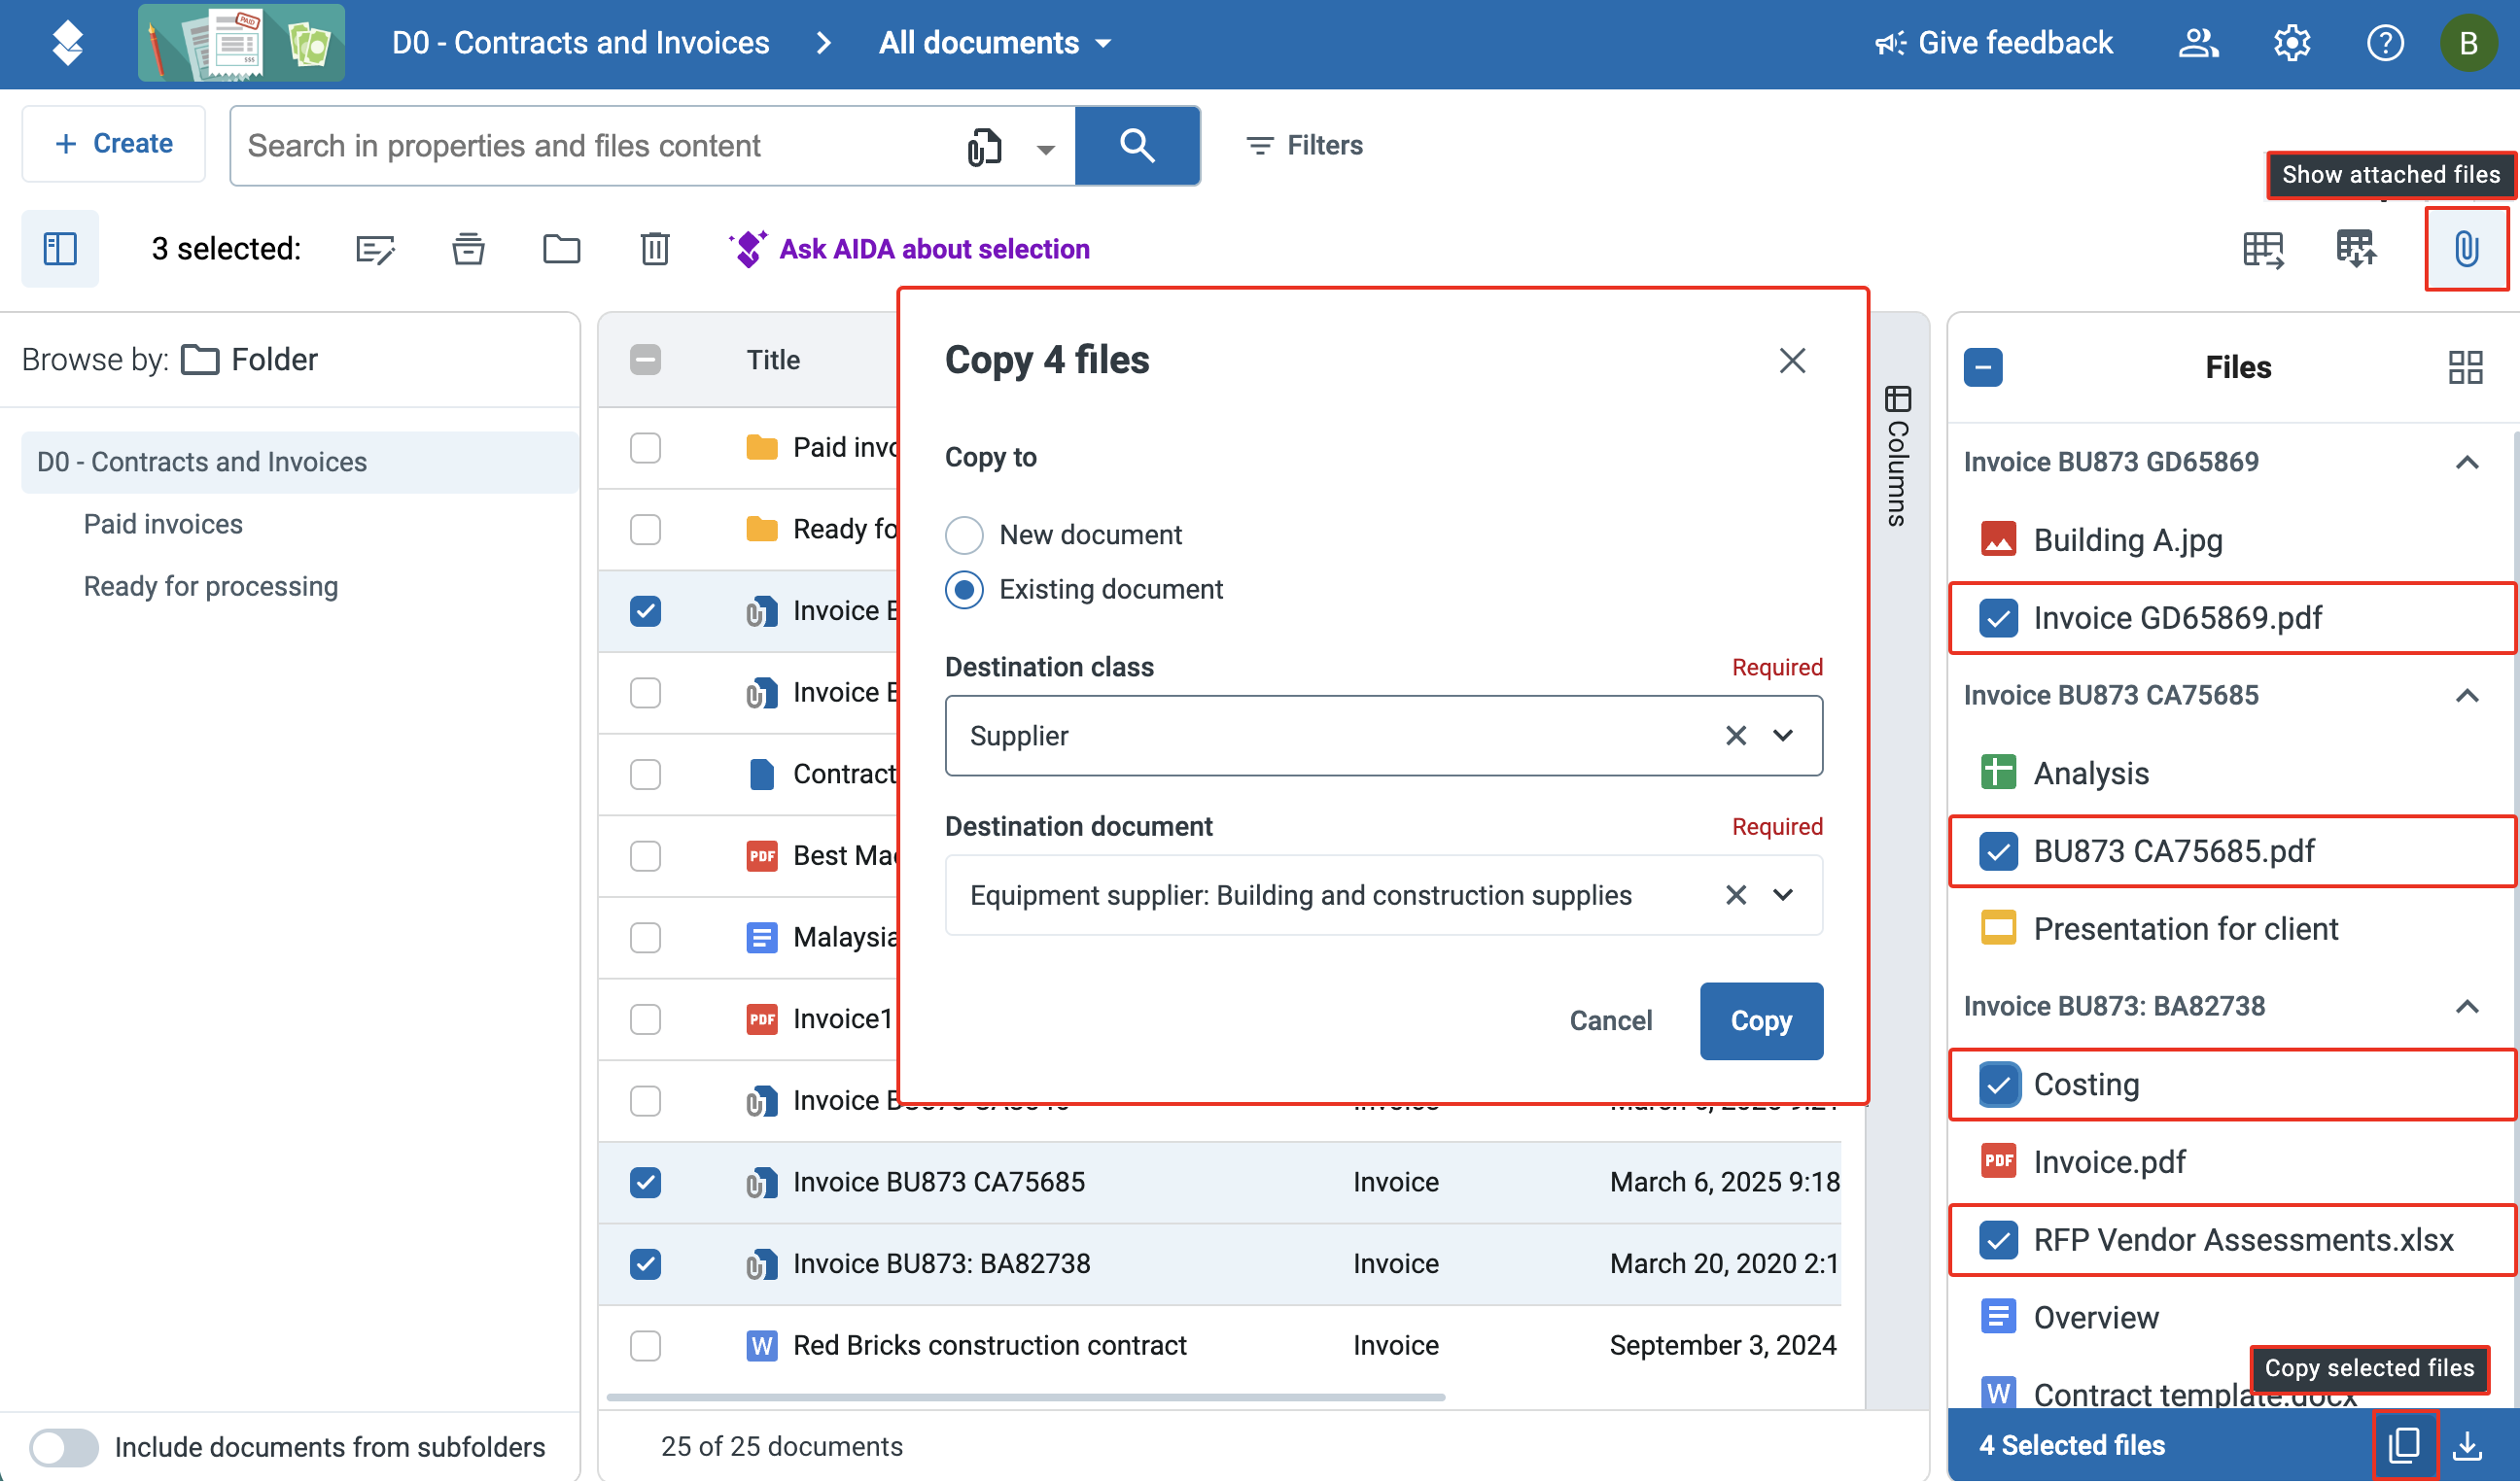Click D0 - Contracts and Invoices breadcrumb
The image size is (2520, 1483).
[x=581, y=43]
